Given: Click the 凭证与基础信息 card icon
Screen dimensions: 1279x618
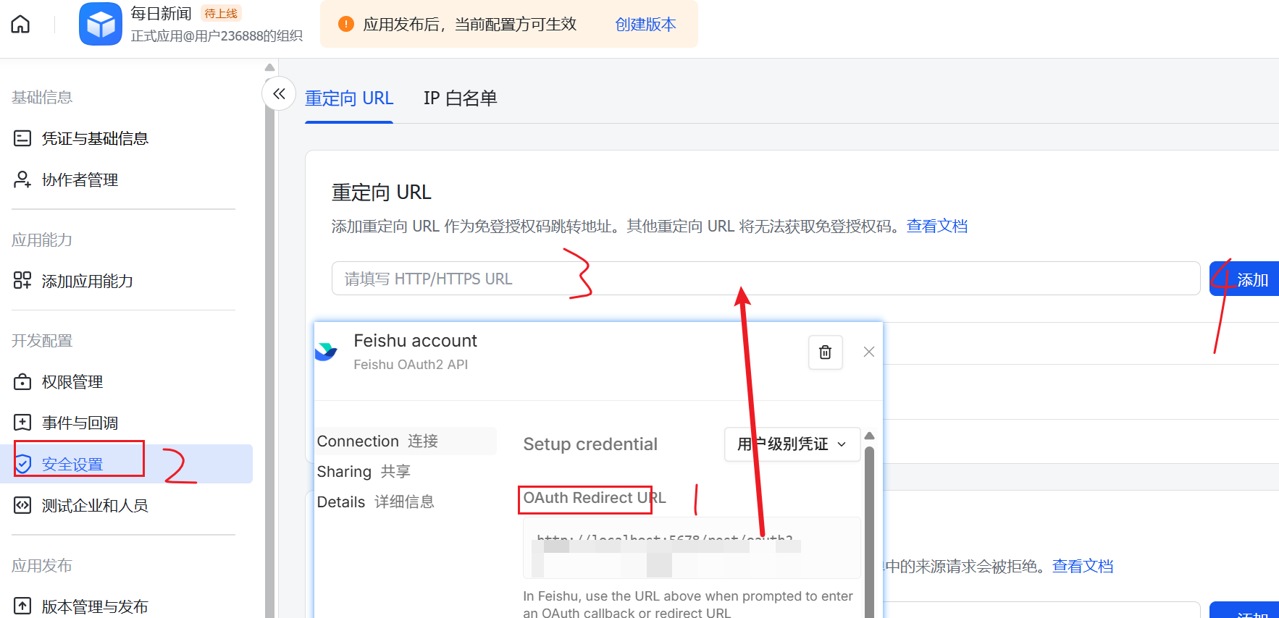Looking at the screenshot, I should pos(22,138).
